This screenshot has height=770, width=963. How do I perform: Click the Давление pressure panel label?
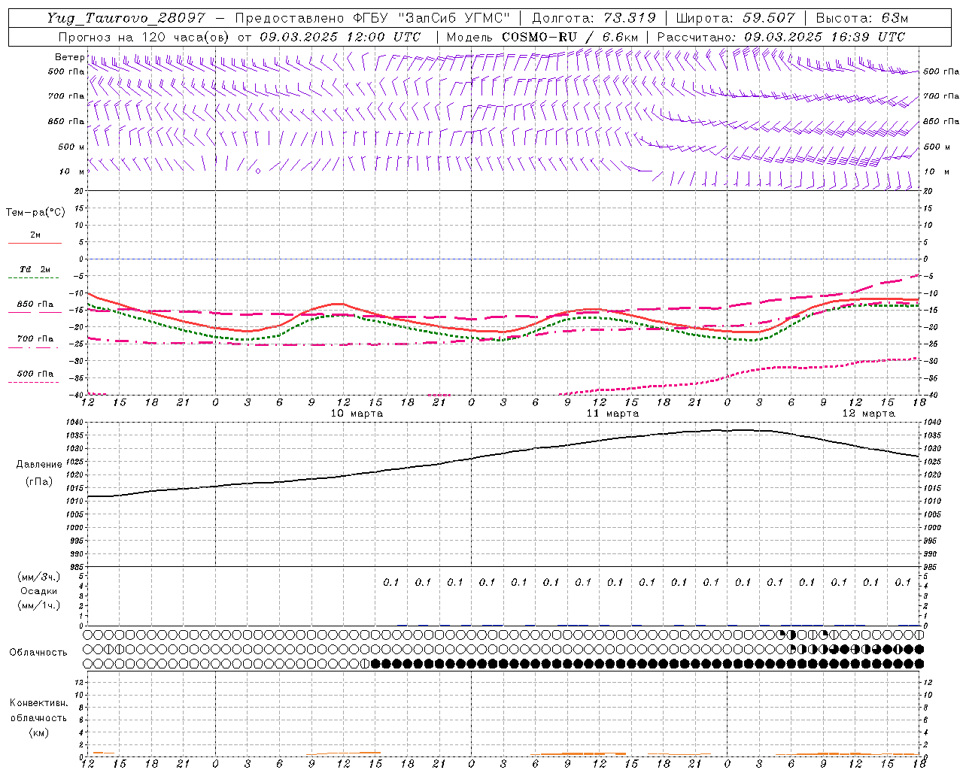(x=39, y=465)
